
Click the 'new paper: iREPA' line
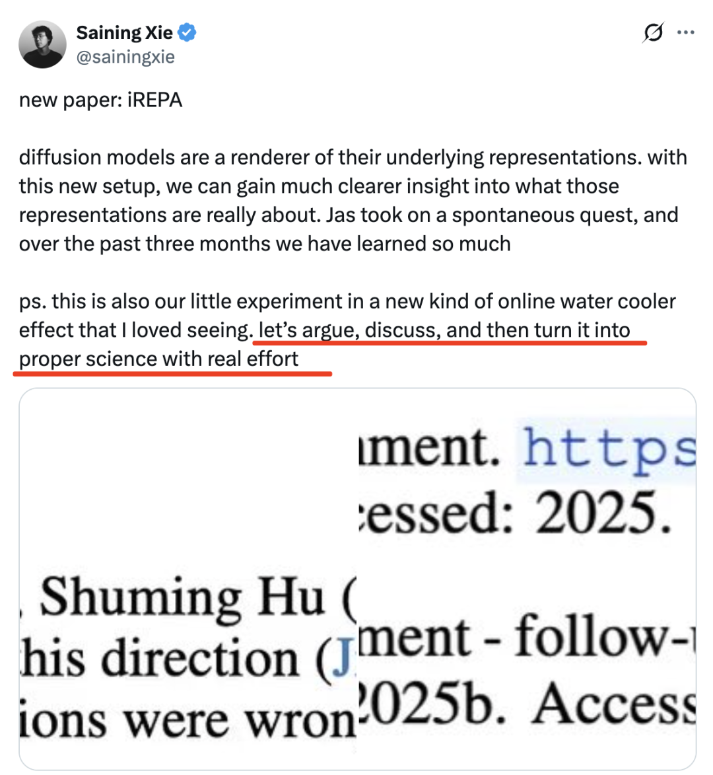click(100, 100)
